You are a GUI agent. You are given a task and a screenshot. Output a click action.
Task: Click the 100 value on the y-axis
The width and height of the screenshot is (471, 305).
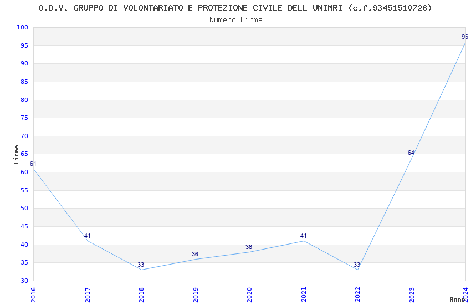[x=23, y=27]
